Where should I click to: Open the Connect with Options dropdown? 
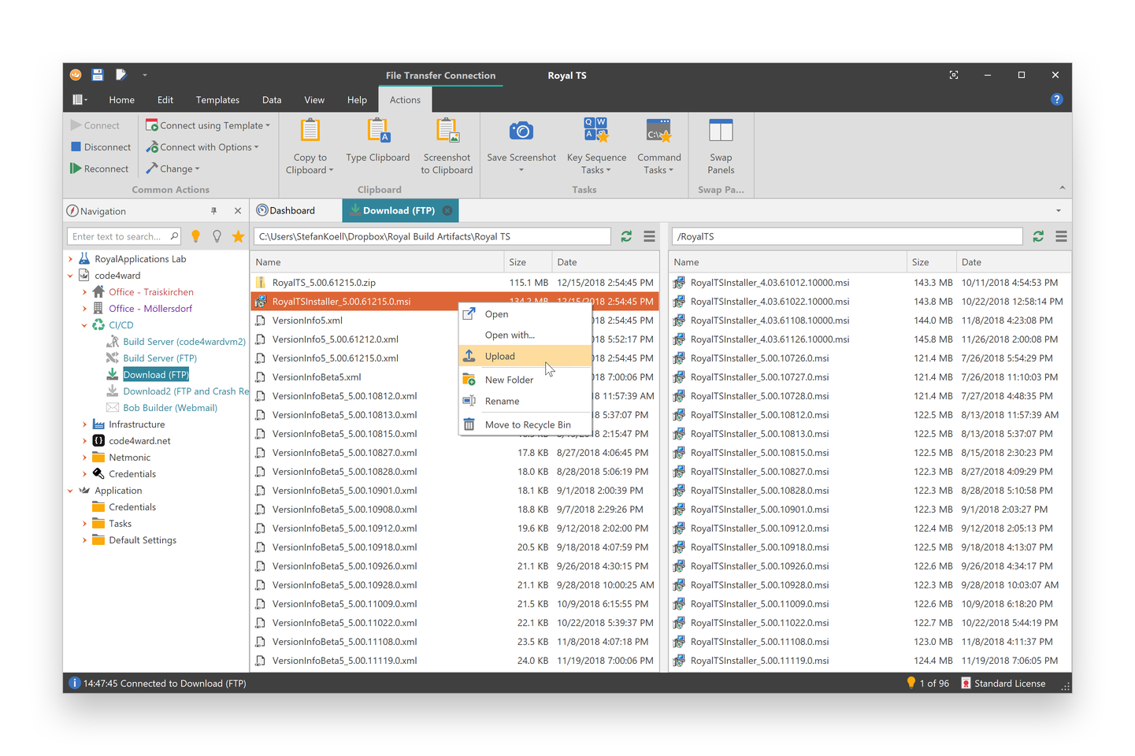(x=202, y=146)
